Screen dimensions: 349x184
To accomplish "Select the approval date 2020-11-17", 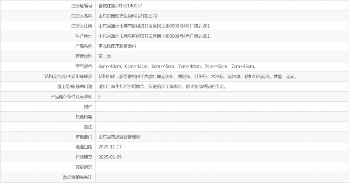I will click(110, 147).
